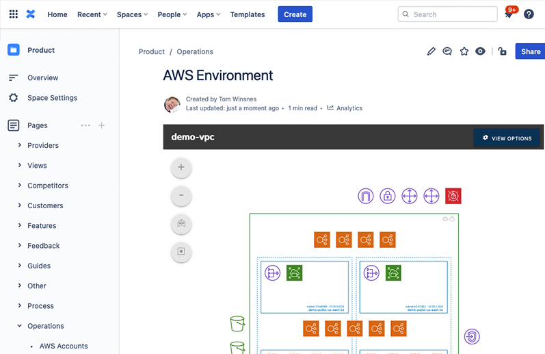Open the help question mark icon

pyautogui.click(x=529, y=14)
